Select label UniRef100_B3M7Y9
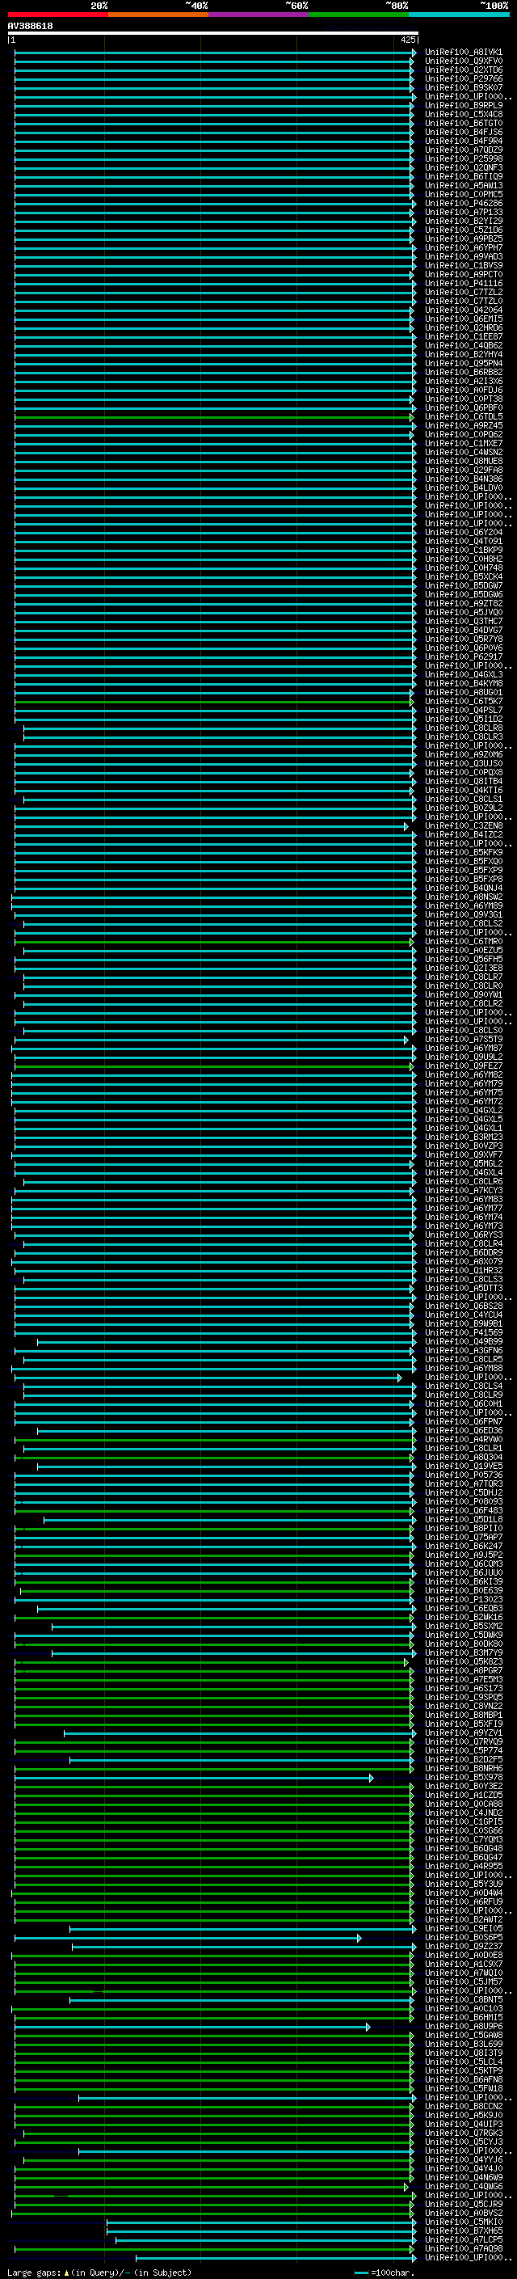Viewport: 517px width, 2279px height. click(464, 1652)
